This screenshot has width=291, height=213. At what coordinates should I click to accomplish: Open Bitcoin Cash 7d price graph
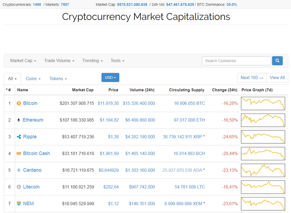click(x=263, y=154)
